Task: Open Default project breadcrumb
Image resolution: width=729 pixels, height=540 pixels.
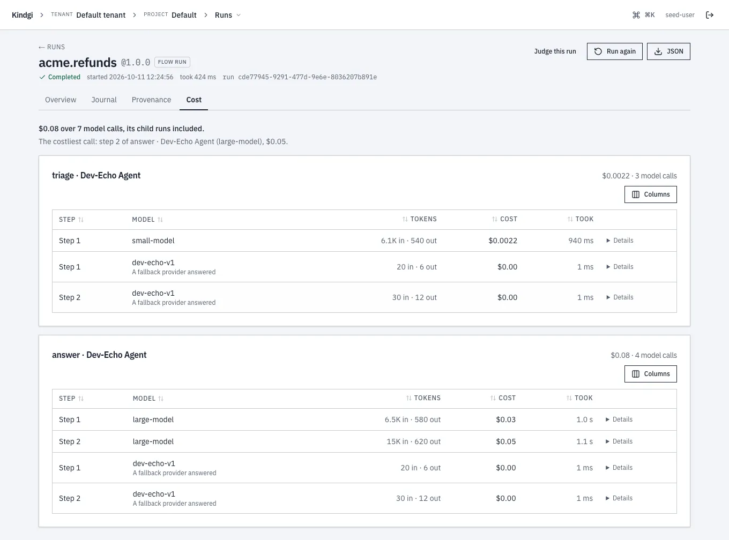Action: (170, 15)
